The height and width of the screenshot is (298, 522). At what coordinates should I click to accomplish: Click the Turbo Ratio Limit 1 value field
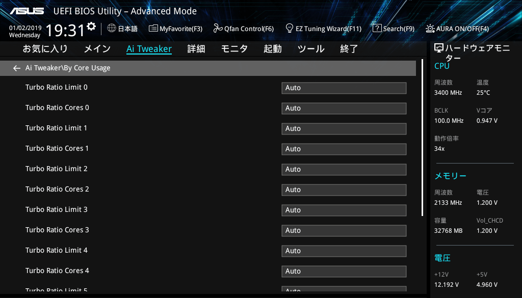point(344,129)
